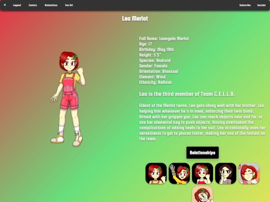The width and height of the screenshot is (270, 202).
Task: Click the Relationships button
Action: pos(202,153)
